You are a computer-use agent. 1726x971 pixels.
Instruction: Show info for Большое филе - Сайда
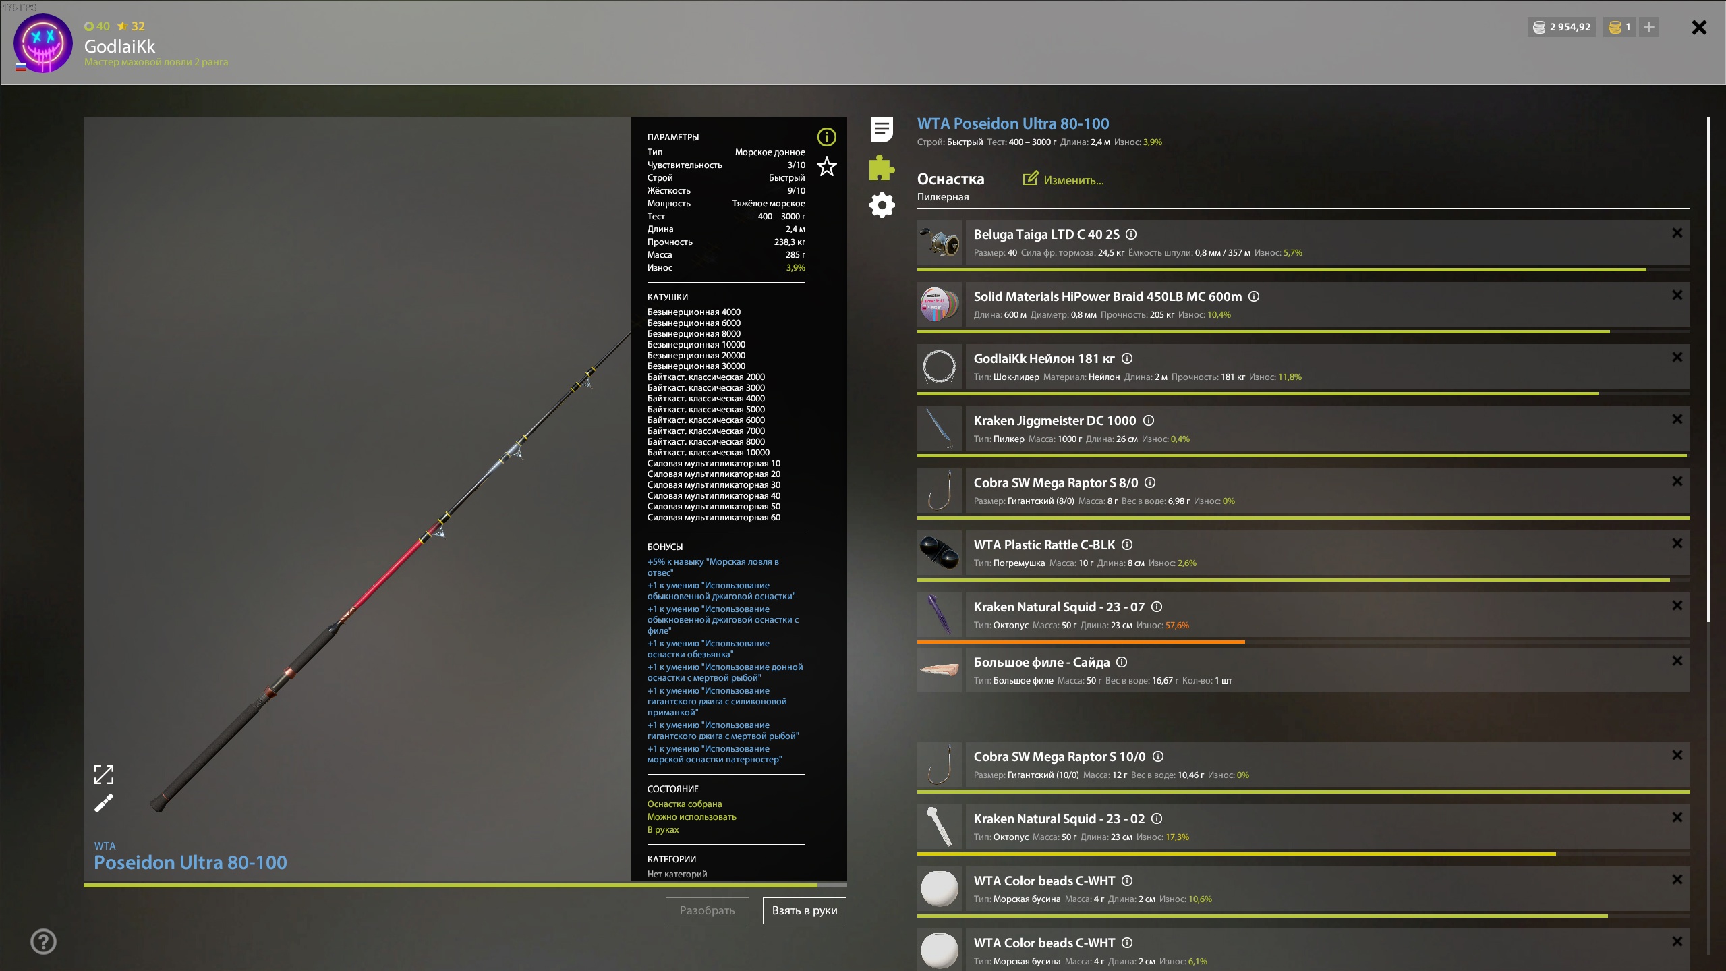point(1121,662)
